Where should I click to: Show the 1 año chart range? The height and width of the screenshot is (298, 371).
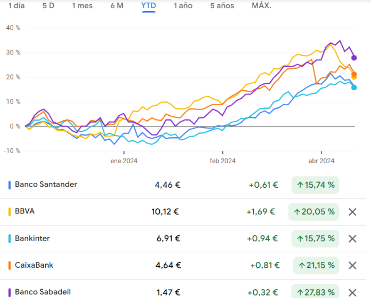183,6
